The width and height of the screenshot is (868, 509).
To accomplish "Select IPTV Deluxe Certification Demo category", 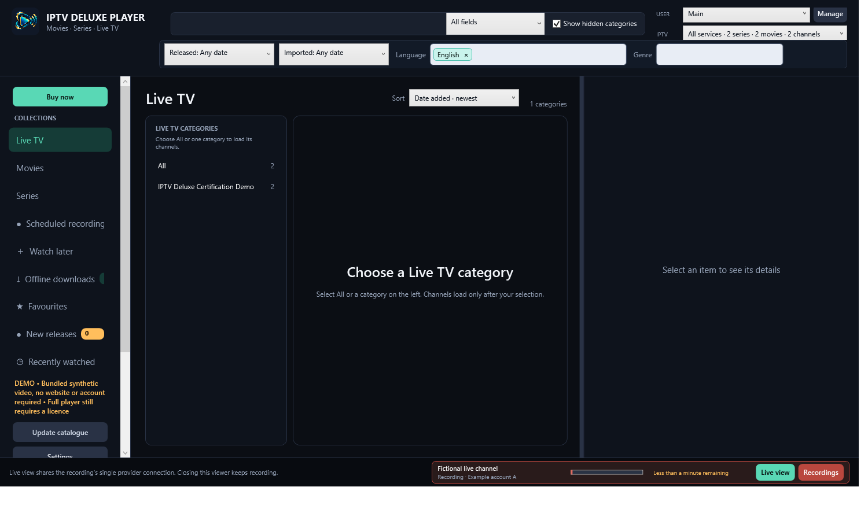I will pyautogui.click(x=216, y=187).
